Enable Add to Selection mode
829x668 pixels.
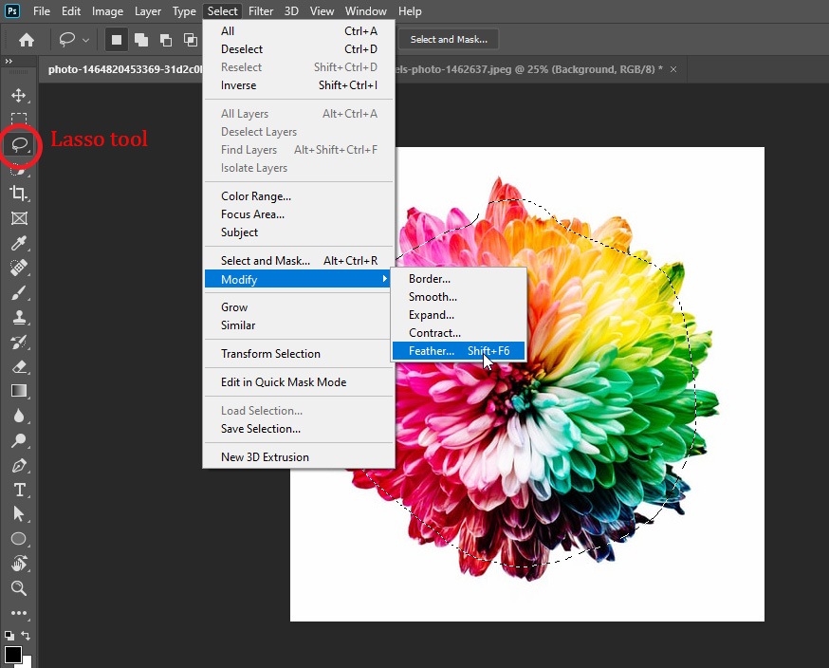(141, 40)
